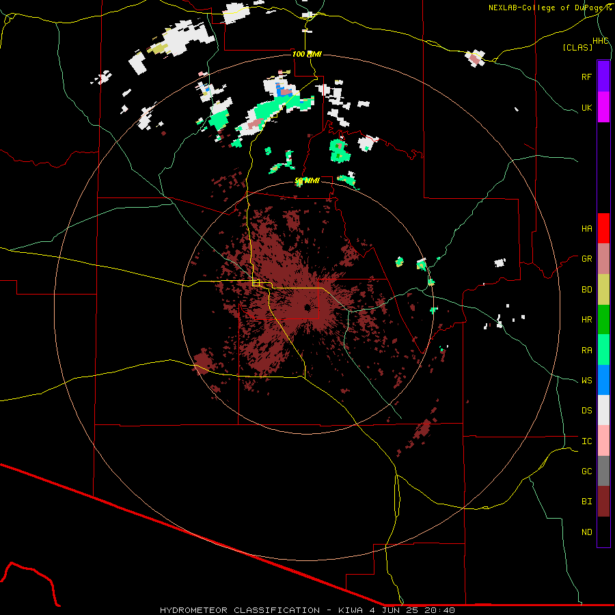Click the GC gray legend color swatch

click(603, 471)
